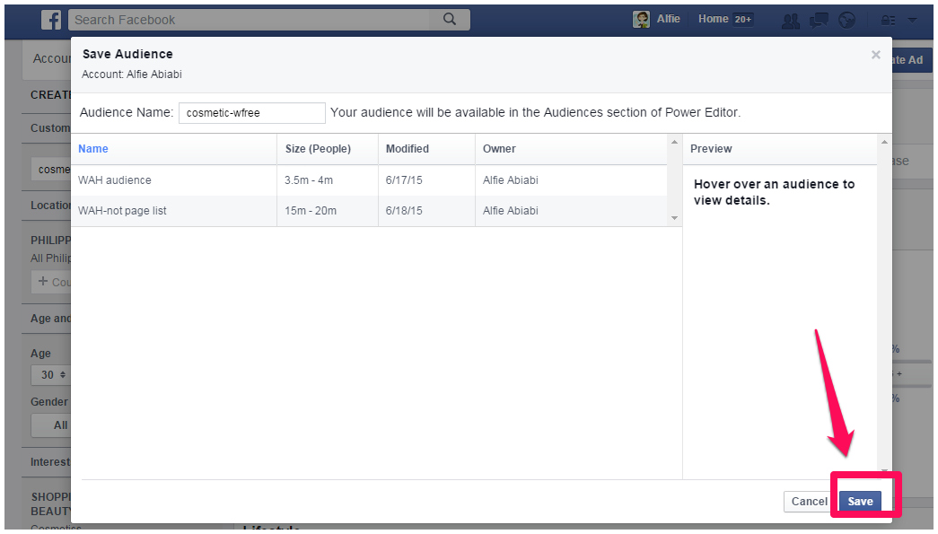The width and height of the screenshot is (938, 534).
Task: Close the Save Audience dialog
Action: (x=875, y=55)
